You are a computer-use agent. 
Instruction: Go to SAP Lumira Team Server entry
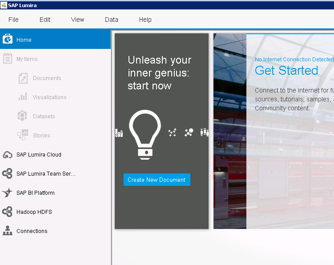point(46,173)
